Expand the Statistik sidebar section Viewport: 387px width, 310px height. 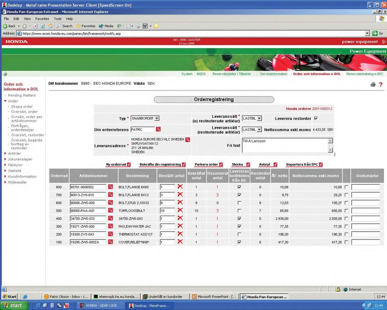pyautogui.click(x=5, y=171)
